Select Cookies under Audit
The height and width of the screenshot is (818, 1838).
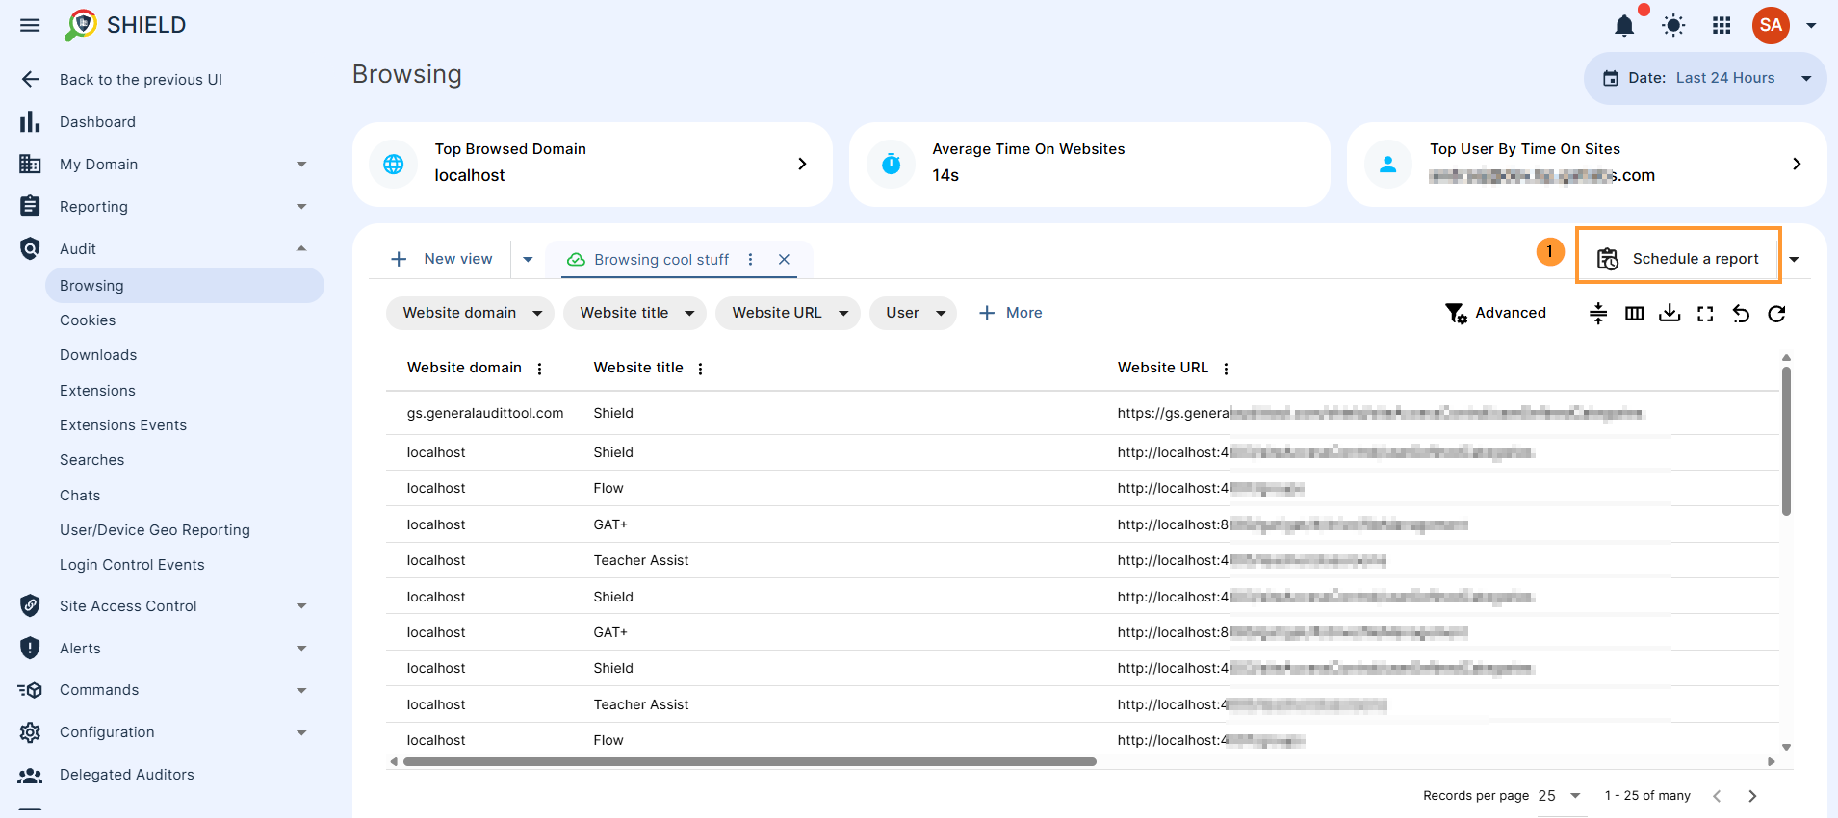(88, 320)
